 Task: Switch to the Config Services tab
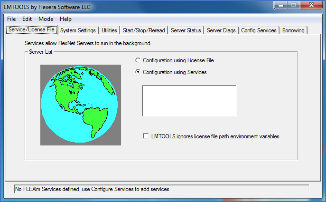259,30
